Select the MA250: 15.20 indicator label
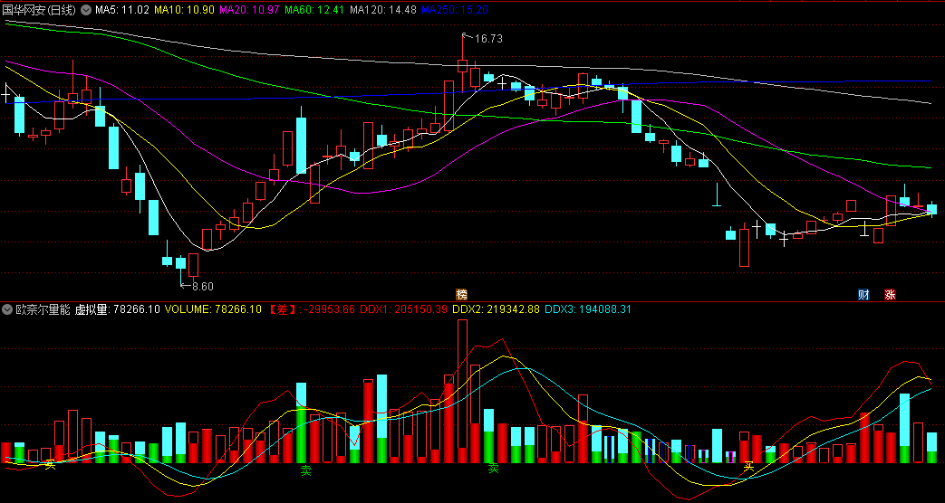Viewport: 945px width, 503px height. pyautogui.click(x=455, y=10)
